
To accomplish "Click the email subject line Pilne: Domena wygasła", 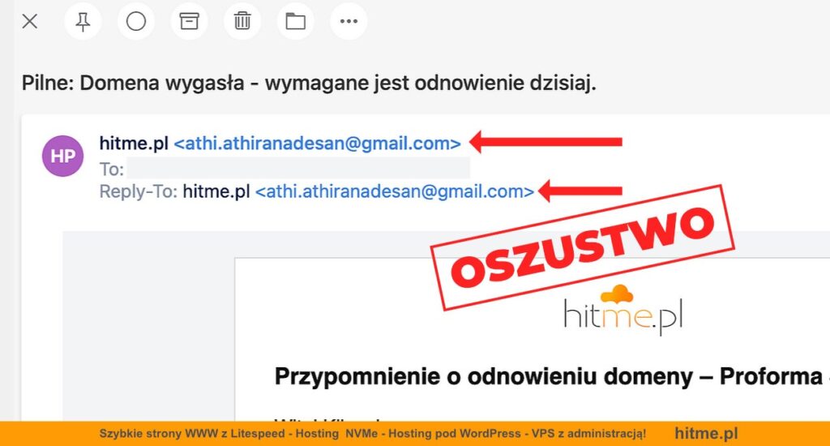I will (x=309, y=84).
